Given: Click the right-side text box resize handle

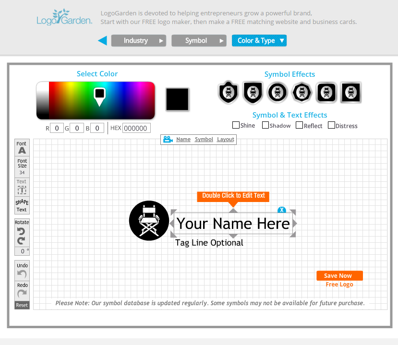Looking at the screenshot, I should (295, 224).
